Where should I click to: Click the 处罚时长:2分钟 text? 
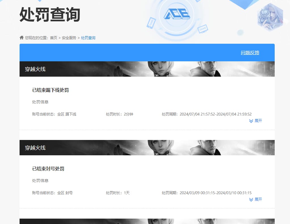click(x=119, y=114)
